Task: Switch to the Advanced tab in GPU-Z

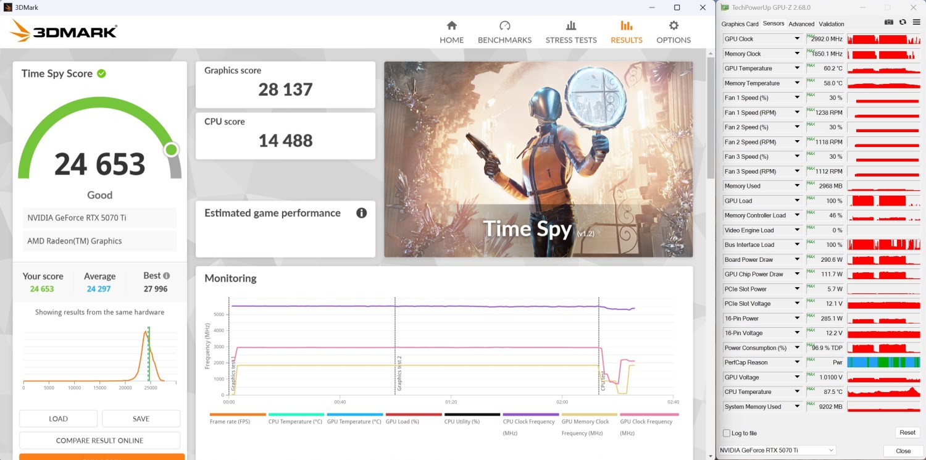Action: [x=801, y=24]
